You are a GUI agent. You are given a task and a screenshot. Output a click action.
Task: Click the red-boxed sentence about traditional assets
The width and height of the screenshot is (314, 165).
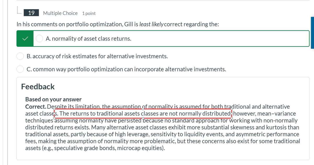point(144,114)
